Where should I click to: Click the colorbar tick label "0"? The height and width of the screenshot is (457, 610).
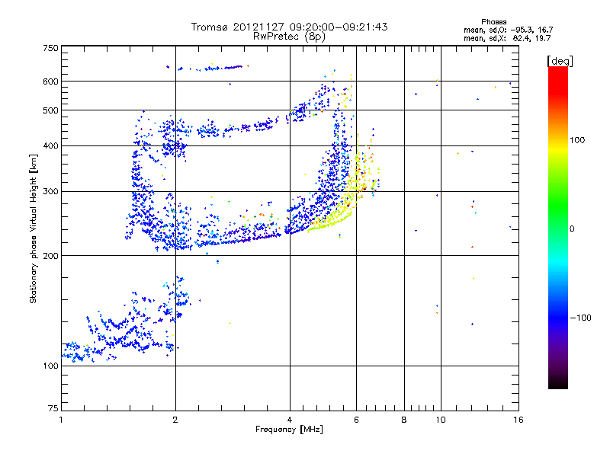coord(572,229)
